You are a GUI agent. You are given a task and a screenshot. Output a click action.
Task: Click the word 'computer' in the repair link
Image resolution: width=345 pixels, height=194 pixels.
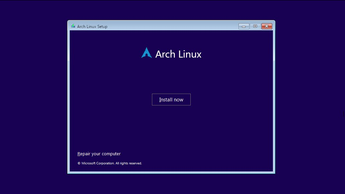(x=111, y=154)
